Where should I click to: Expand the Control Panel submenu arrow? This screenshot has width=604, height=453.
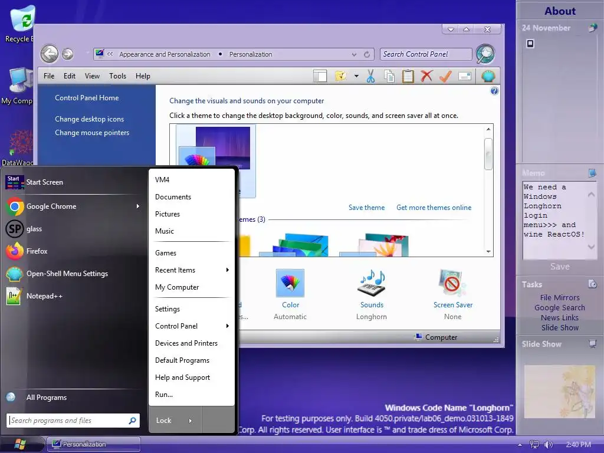[x=227, y=326]
